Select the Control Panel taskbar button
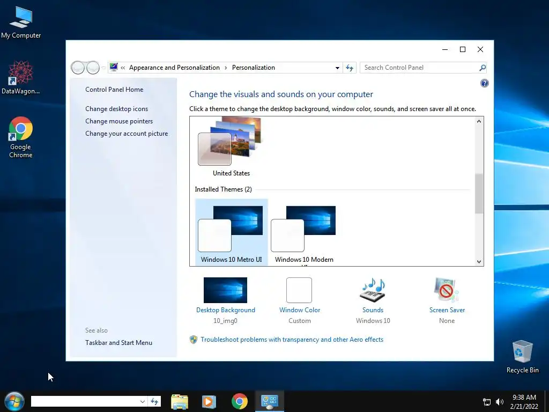The image size is (549, 412). pos(269,401)
